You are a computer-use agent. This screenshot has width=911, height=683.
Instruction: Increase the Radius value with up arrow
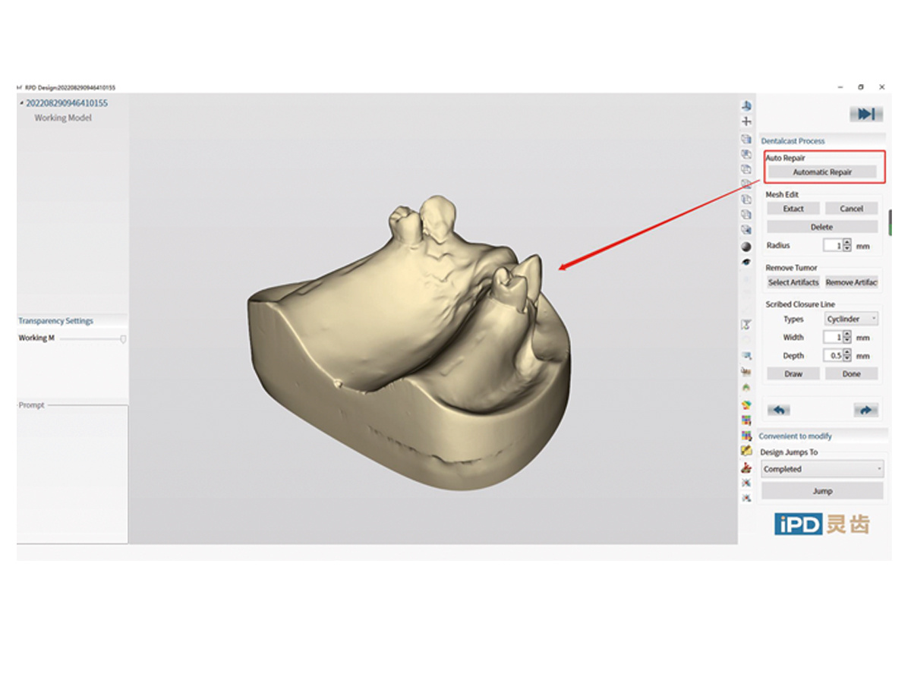[x=848, y=243]
